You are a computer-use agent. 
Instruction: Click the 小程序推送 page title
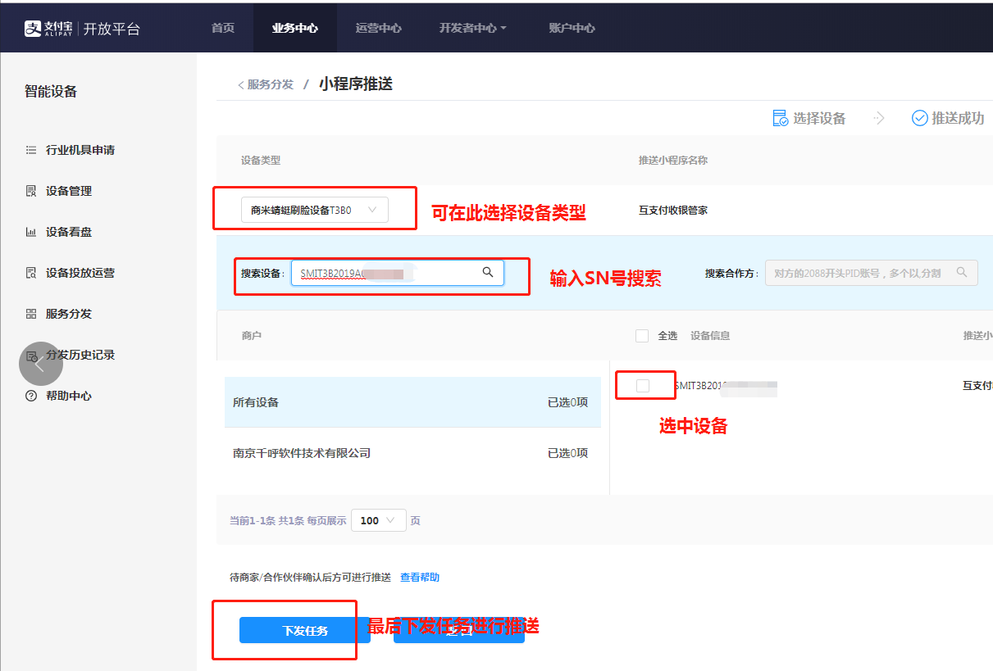tap(356, 84)
